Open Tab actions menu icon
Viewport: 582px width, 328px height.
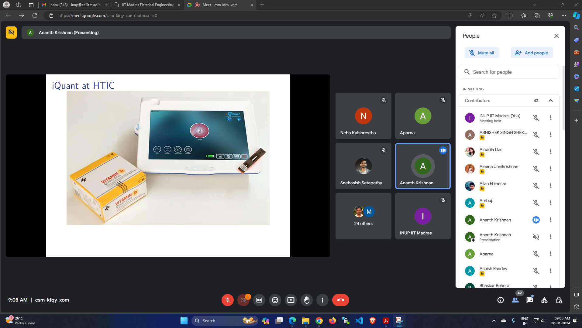click(x=31, y=5)
